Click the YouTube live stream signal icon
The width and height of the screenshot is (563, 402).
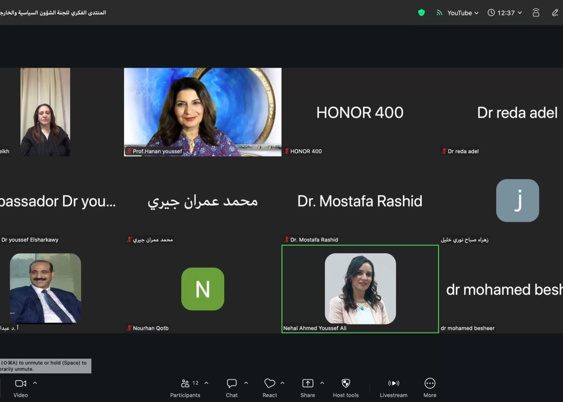439,13
